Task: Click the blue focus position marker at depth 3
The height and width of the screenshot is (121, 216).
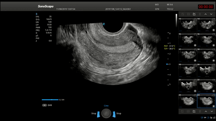Action: (x=167, y=64)
